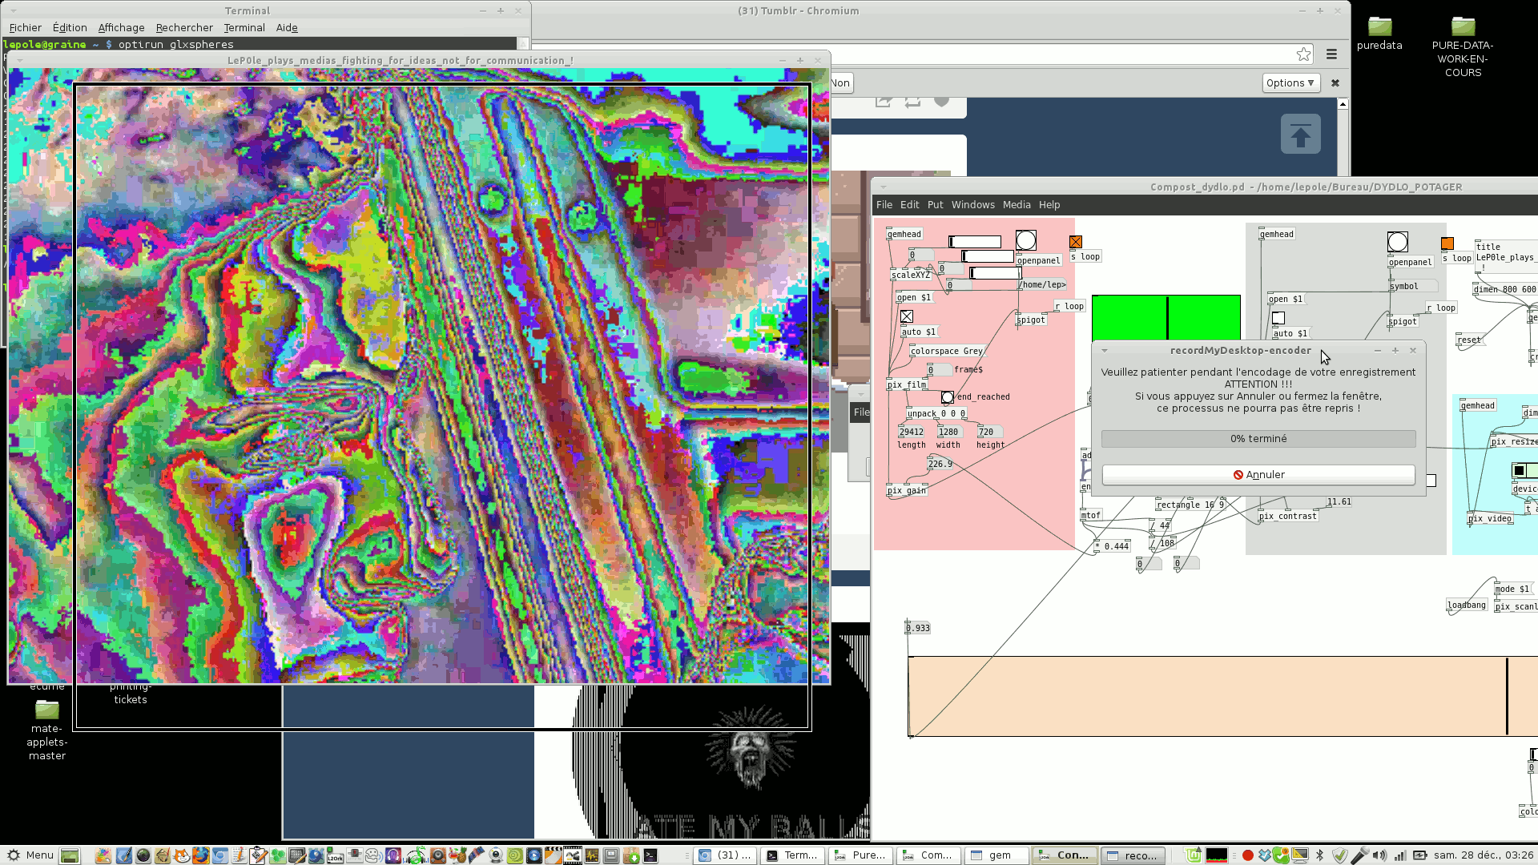This screenshot has width=1538, height=865.
Task: Open the Options dropdown in Chromium
Action: coord(1290,82)
